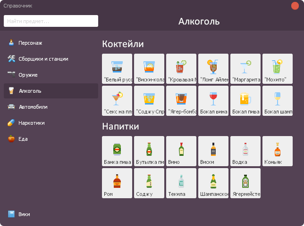The height and width of the screenshot is (226, 304).
Task: Open the Ягермейстер bottle tile
Action: point(245,183)
